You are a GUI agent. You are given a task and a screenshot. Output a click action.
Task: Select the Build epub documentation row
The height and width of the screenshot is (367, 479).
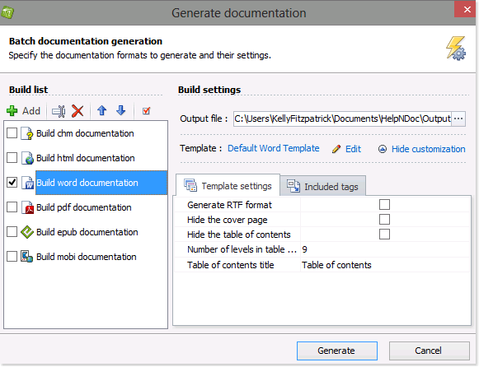tap(85, 232)
